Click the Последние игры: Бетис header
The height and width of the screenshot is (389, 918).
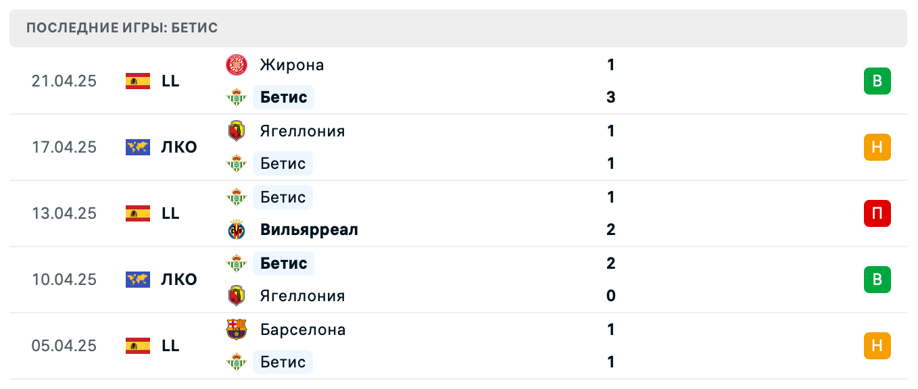[122, 28]
